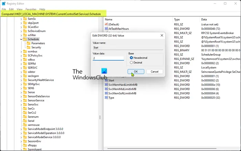
Task: Click the RPCSS SystemEventsBroker data cell
Action: tap(217, 33)
